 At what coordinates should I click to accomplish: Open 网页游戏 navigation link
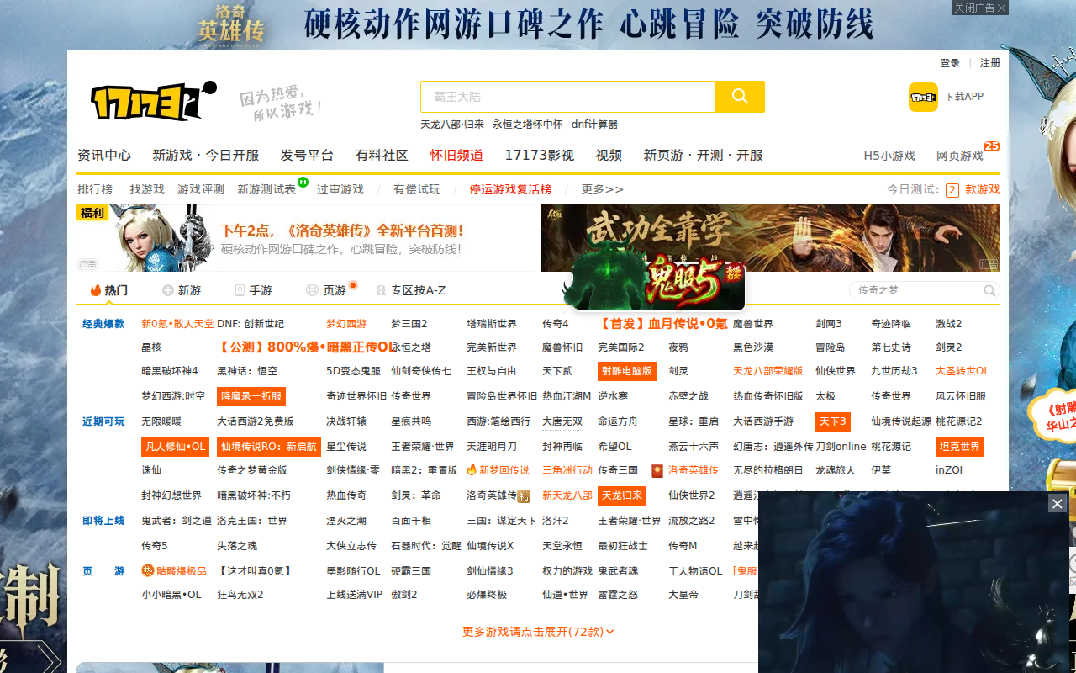point(960,156)
